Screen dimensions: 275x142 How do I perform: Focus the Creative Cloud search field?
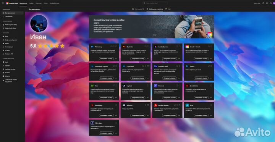pyautogui.click(x=155, y=3)
